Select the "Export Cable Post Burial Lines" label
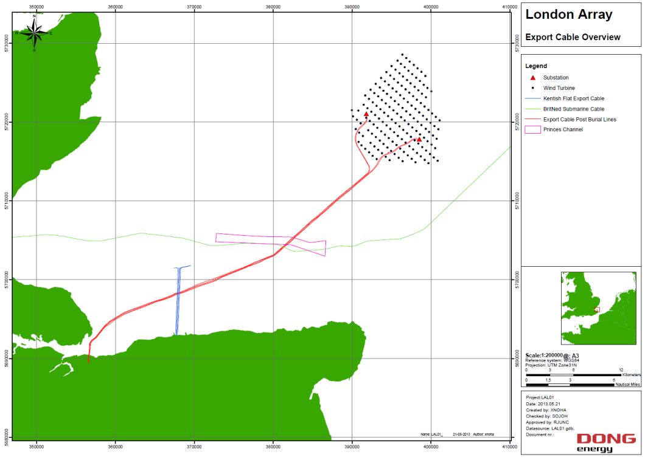This screenshot has width=645, height=460. point(580,120)
